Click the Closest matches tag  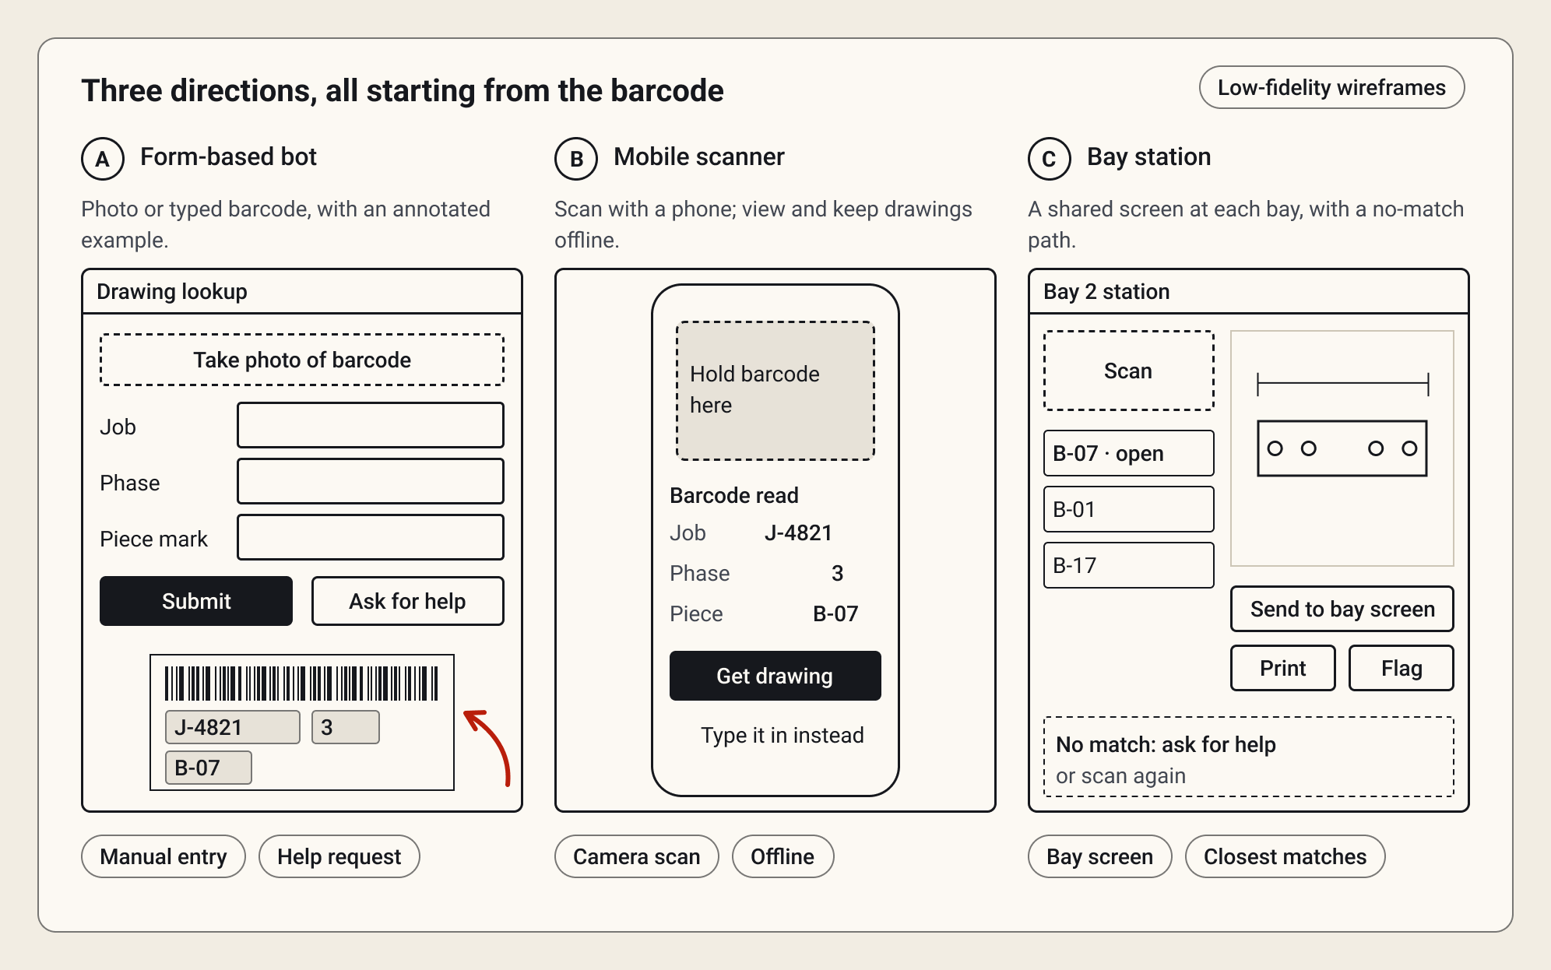pyautogui.click(x=1285, y=856)
